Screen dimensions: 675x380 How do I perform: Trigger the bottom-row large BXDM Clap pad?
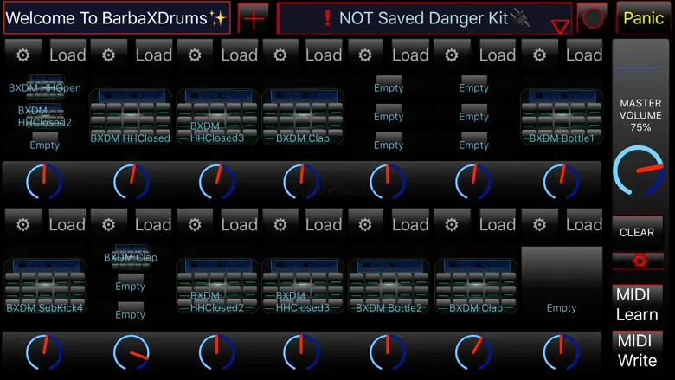tap(476, 287)
